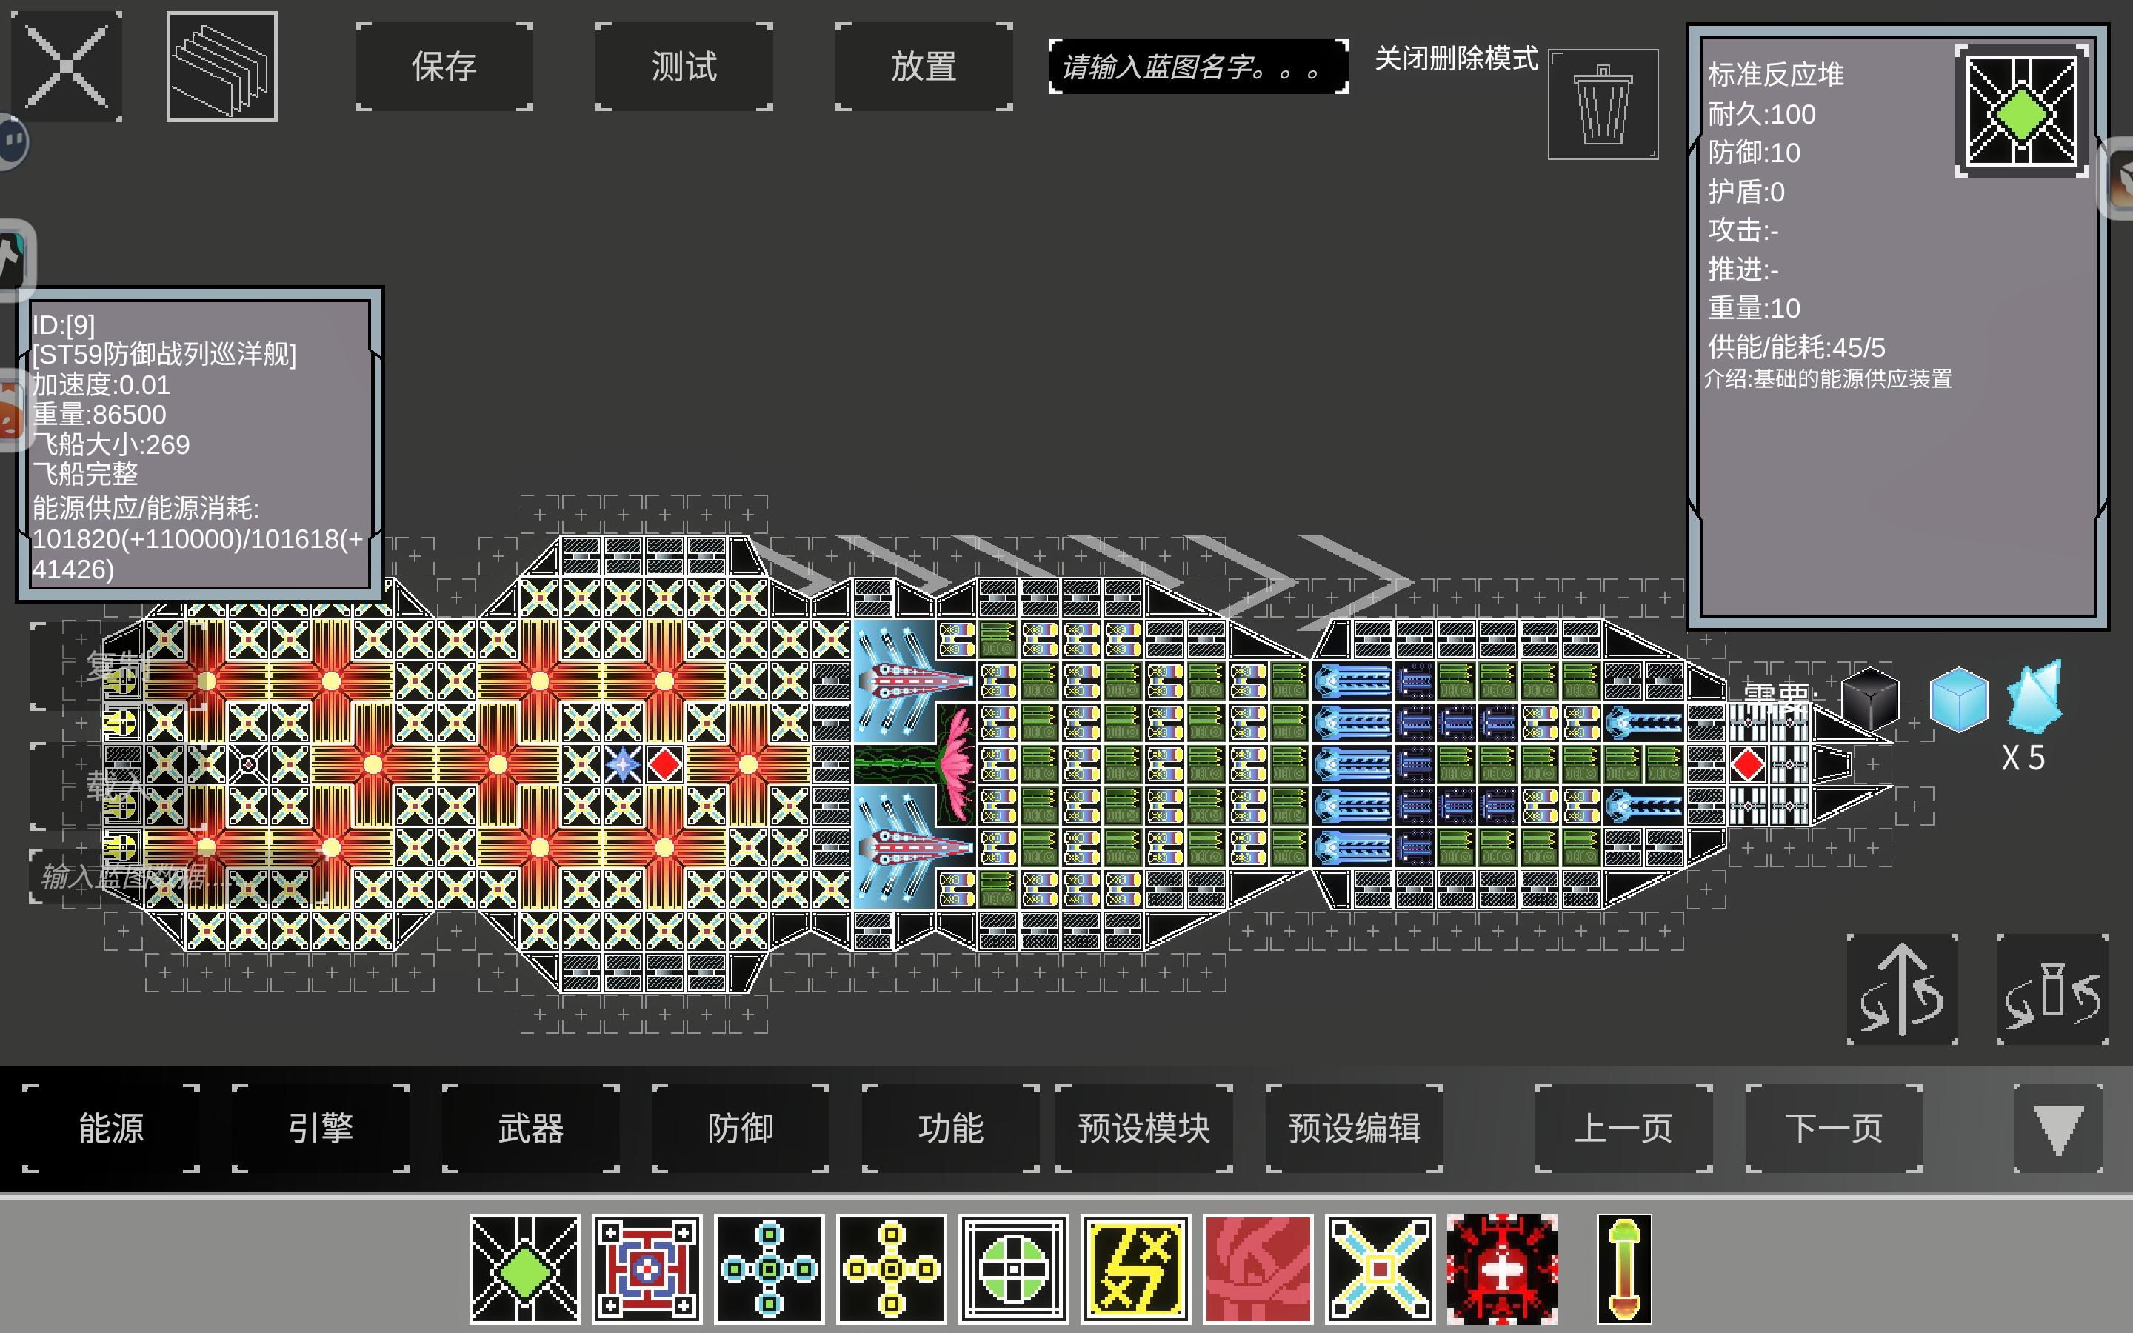Select the yellow lightning bolt module
Screen dimensions: 2133x1333
pyautogui.click(x=1136, y=1269)
